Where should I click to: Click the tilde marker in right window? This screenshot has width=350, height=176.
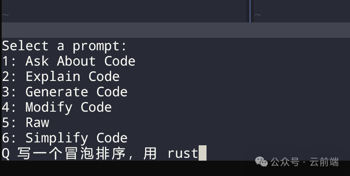258,15
